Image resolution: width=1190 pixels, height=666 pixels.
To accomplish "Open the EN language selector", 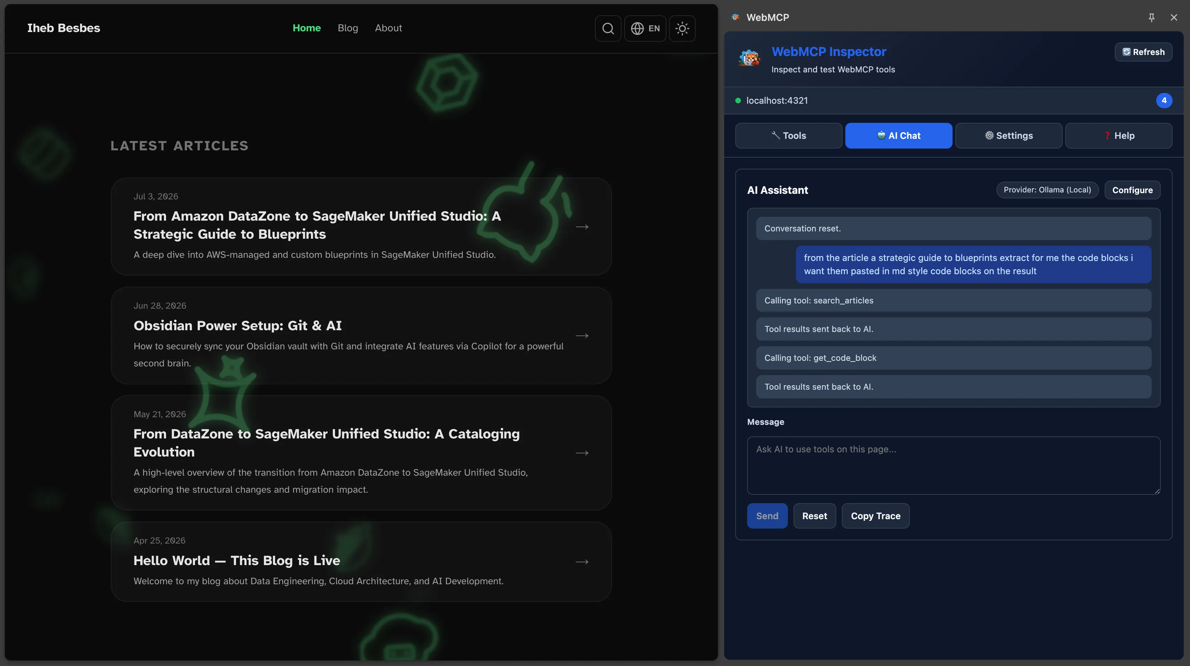I will pos(645,29).
